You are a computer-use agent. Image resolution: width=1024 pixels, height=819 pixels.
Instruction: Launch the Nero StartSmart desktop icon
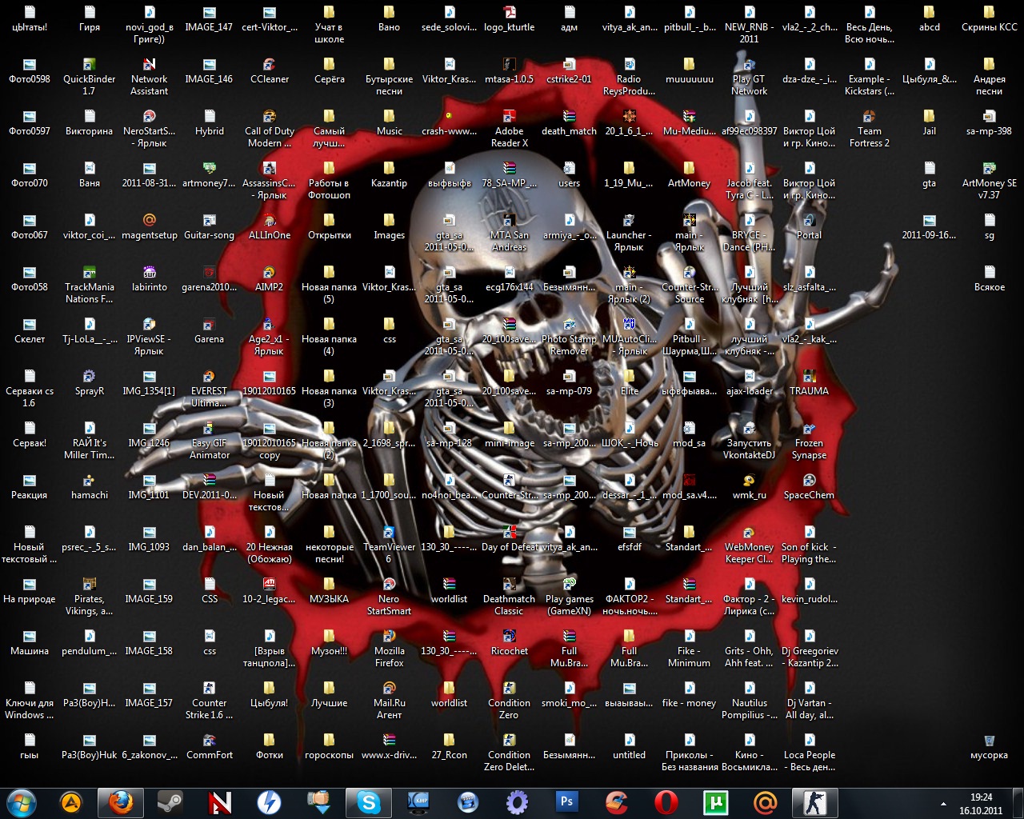coord(390,597)
